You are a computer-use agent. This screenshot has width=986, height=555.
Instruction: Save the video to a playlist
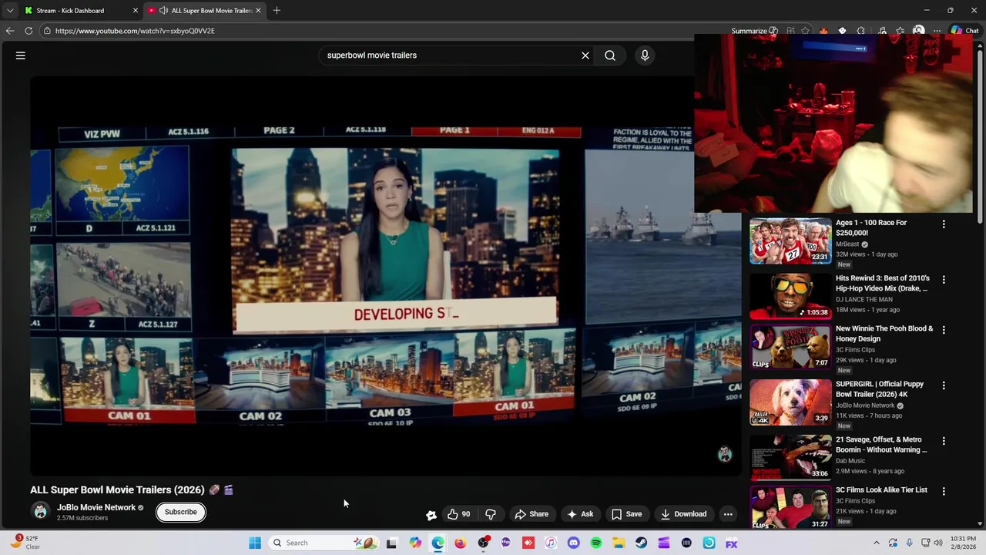626,514
